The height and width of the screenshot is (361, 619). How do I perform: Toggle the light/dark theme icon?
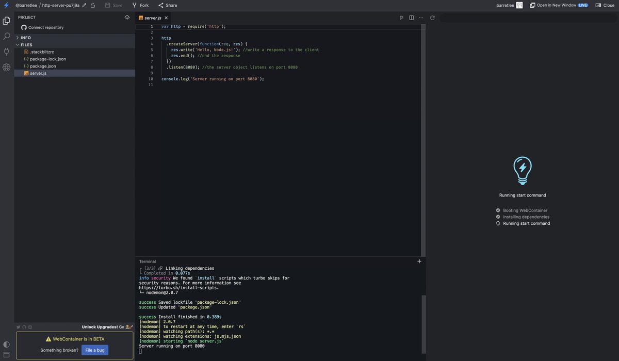click(x=6, y=344)
